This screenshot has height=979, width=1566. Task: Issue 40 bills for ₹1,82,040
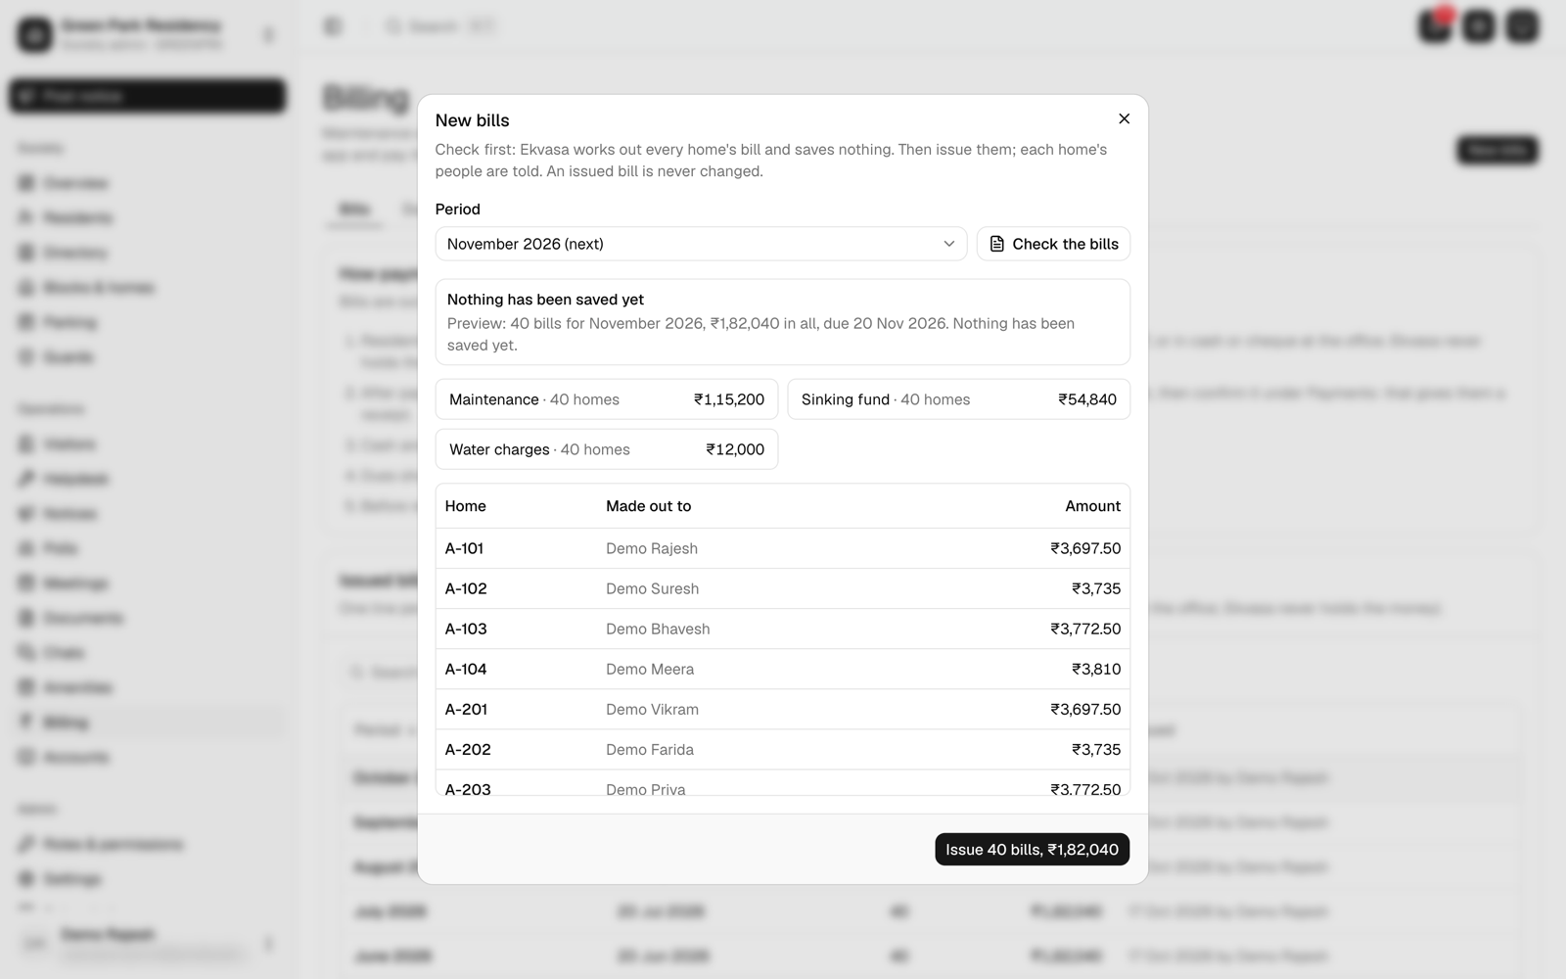(1032, 850)
